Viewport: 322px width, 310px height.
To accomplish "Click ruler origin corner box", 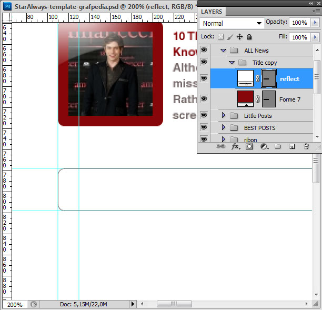I will pyautogui.click(x=7, y=18).
